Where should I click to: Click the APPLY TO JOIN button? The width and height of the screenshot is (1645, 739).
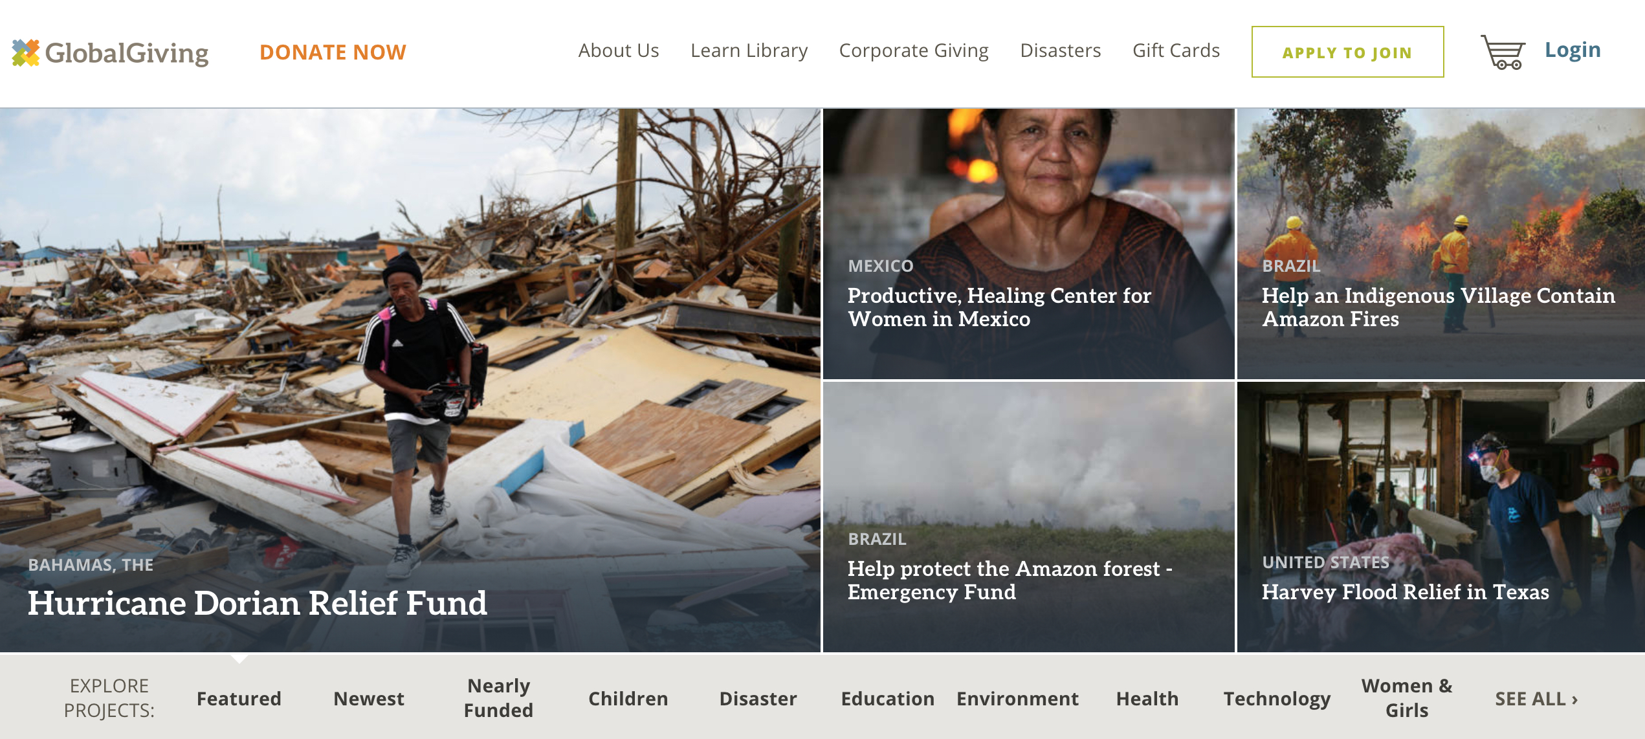tap(1347, 52)
